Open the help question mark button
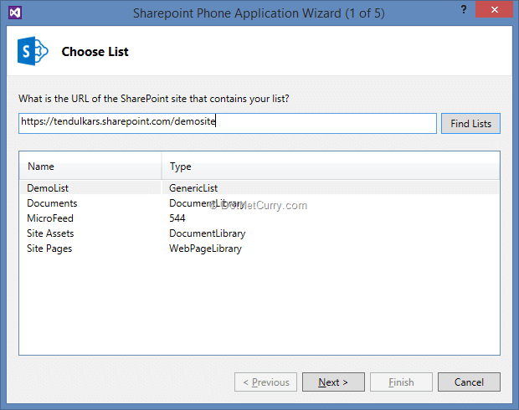This screenshot has width=519, height=410. [464, 9]
